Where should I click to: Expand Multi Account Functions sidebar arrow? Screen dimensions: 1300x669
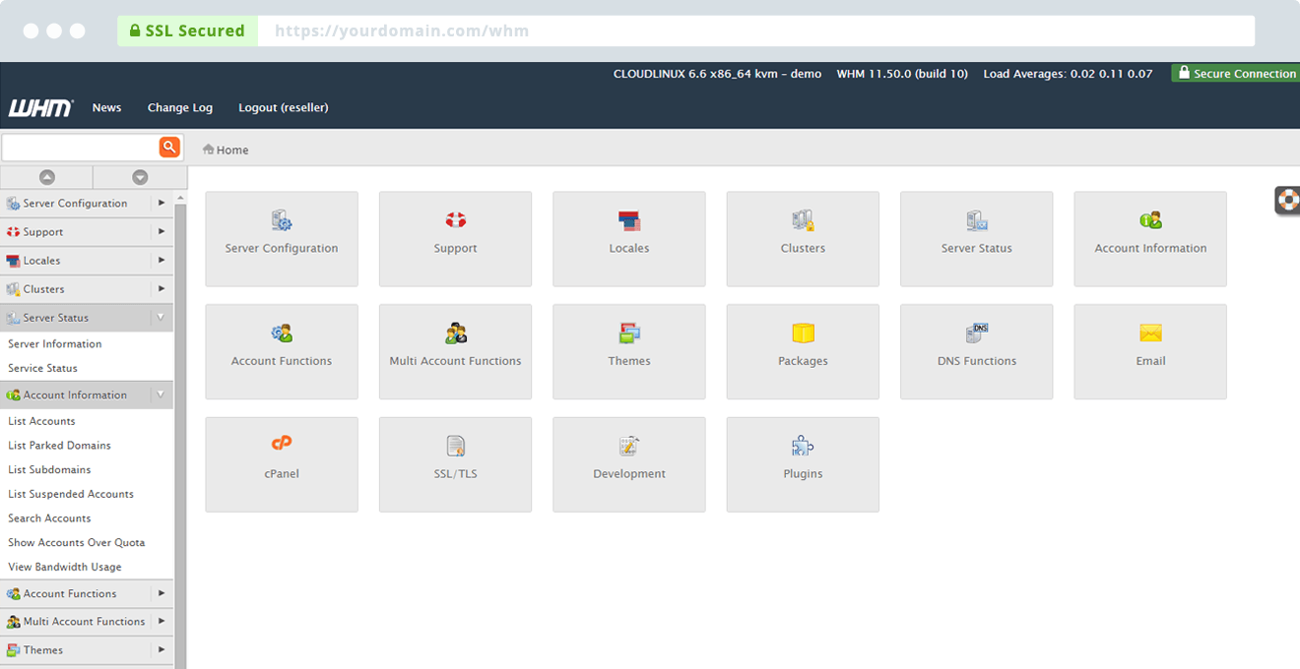(162, 621)
